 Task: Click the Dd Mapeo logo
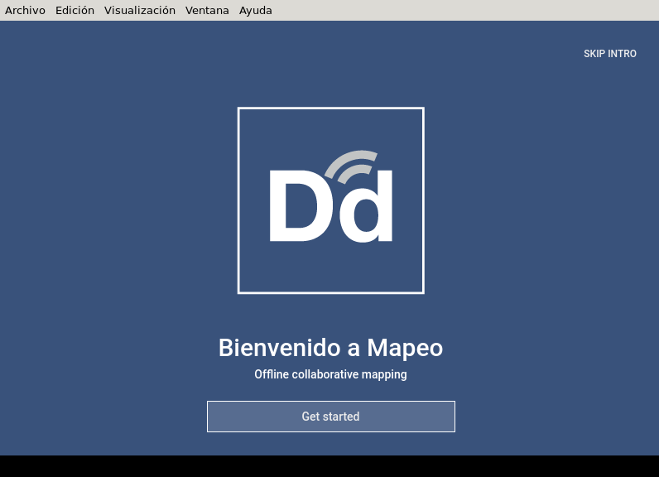click(x=331, y=200)
